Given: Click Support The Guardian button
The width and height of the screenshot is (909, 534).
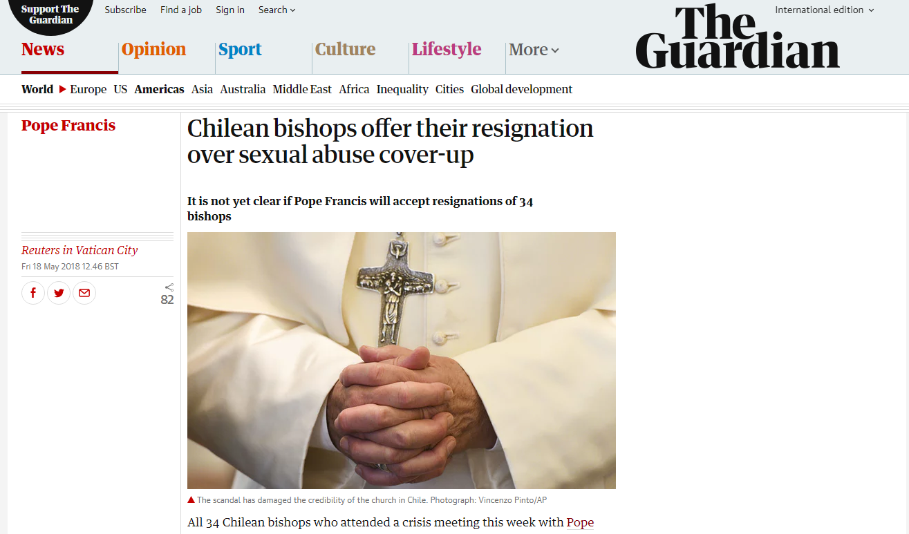Looking at the screenshot, I should click(50, 15).
